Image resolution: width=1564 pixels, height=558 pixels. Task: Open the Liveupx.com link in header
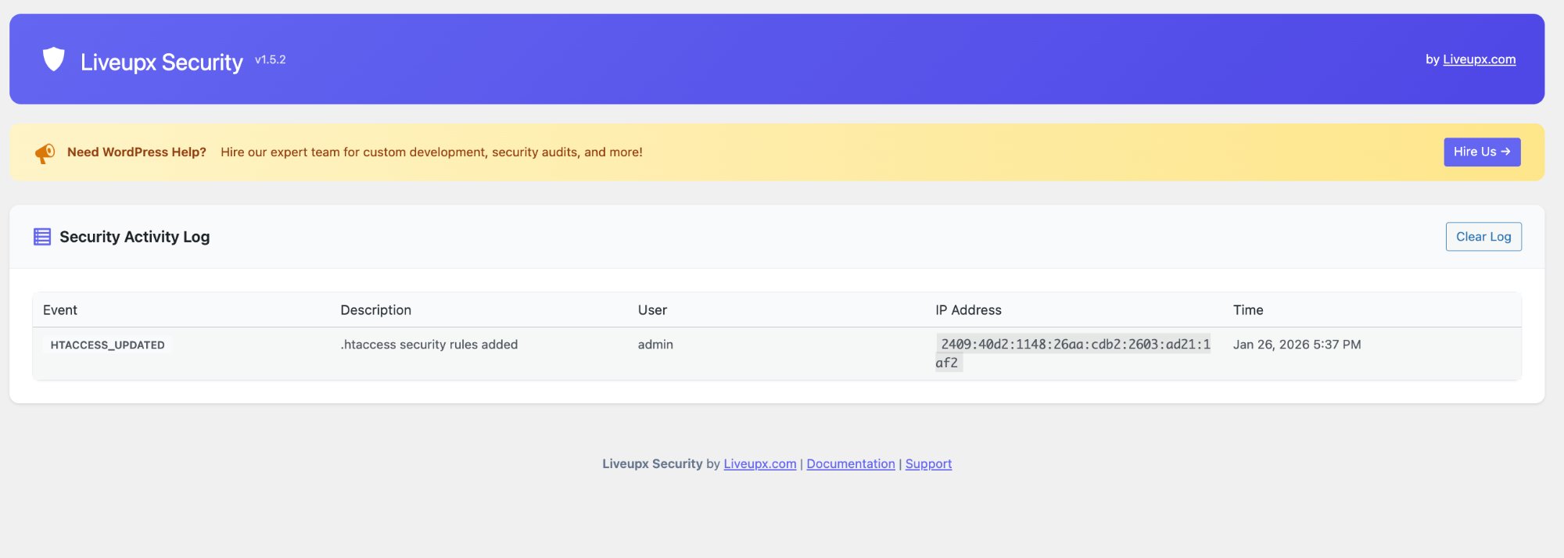tap(1479, 59)
